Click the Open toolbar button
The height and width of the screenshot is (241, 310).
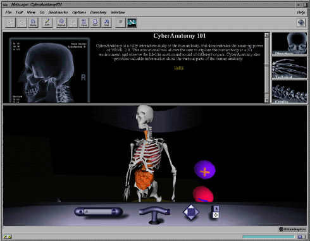pos(84,23)
